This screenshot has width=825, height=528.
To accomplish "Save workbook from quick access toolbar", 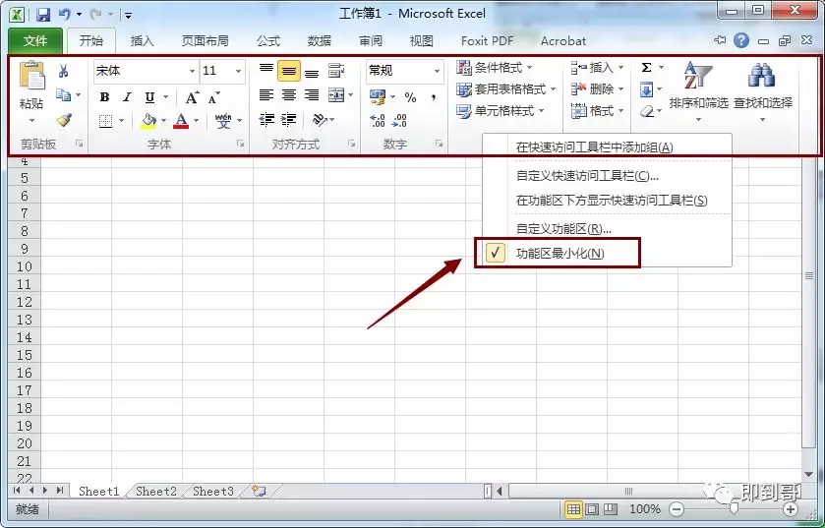I will 43,14.
